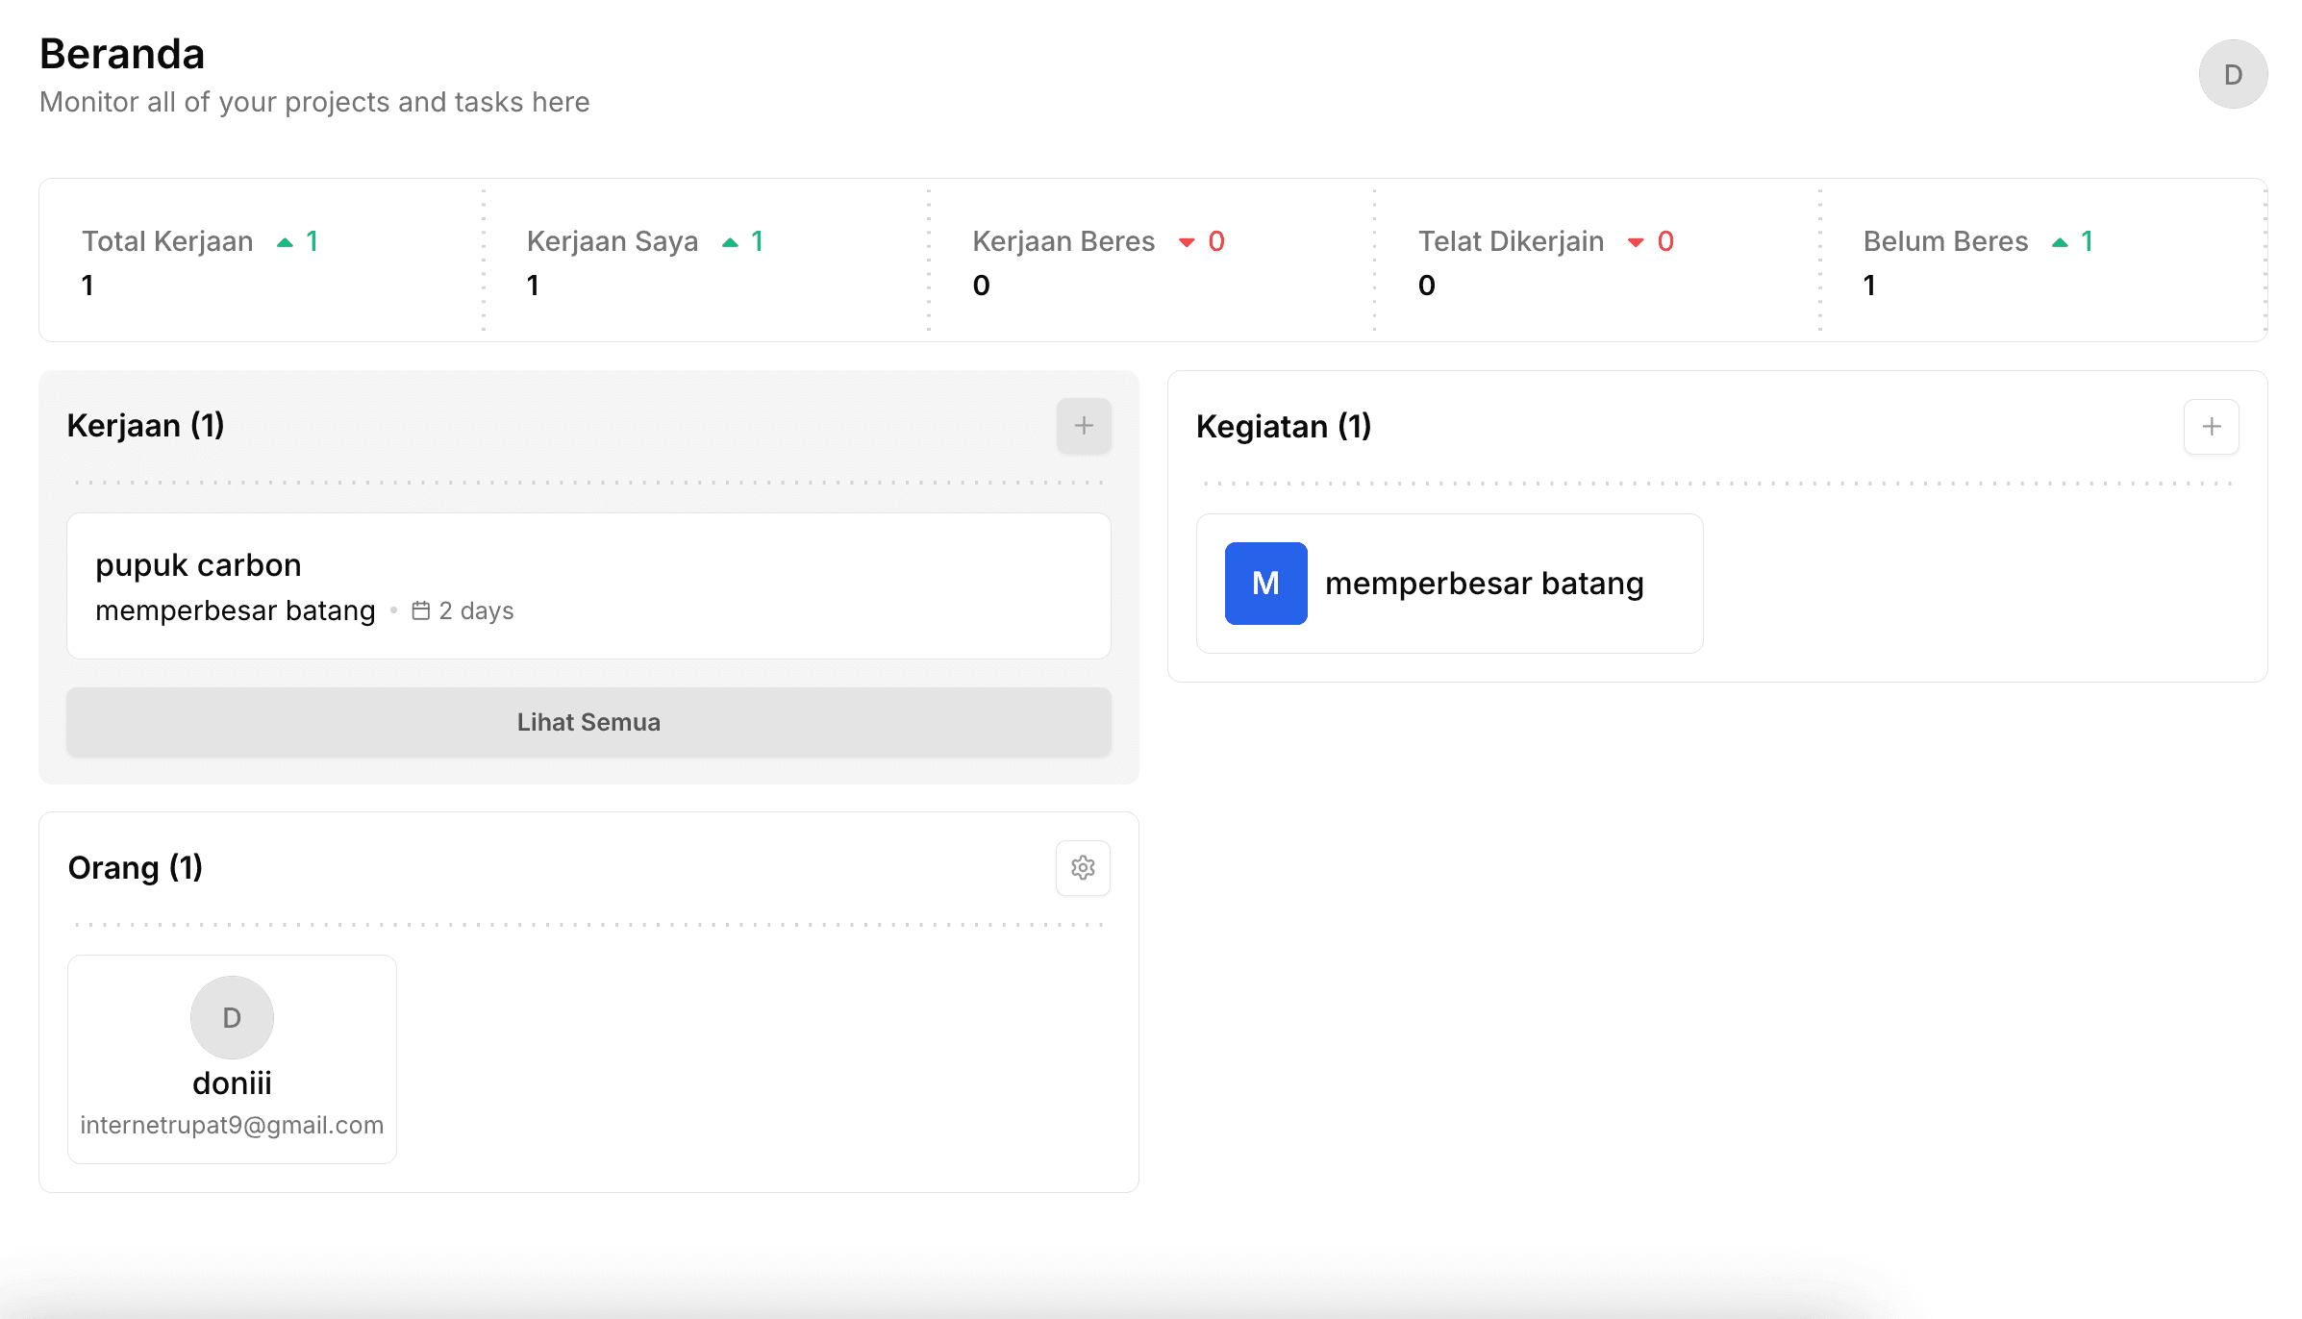The width and height of the screenshot is (2302, 1319).
Task: Add a new task in the Kerjaan panel
Action: 1083,426
